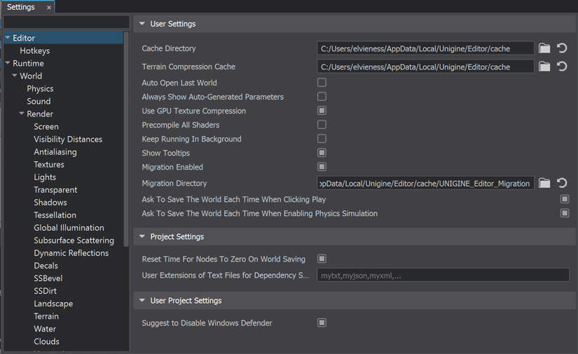Reset Terrain Compression Cache path
Image resolution: width=578 pixels, height=354 pixels.
tap(562, 67)
